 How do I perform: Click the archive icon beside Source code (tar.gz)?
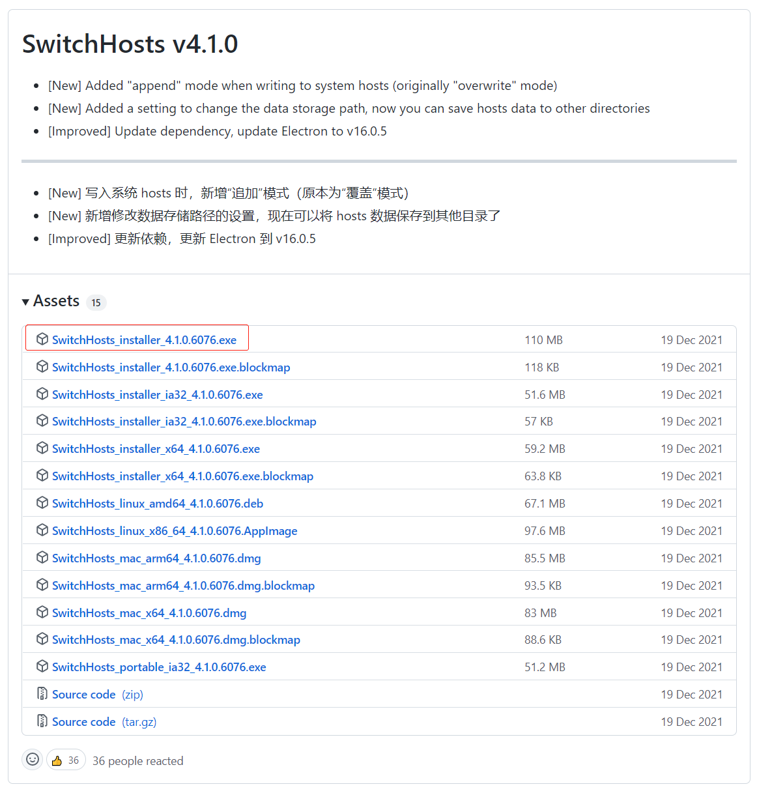41,721
